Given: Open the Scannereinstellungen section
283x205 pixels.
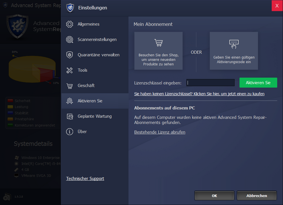Looking at the screenshot, I should point(95,39).
